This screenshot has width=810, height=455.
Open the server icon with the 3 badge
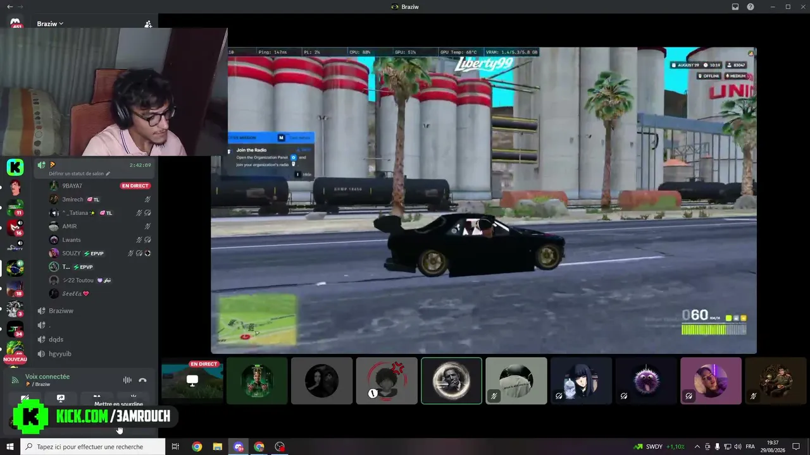point(15,308)
